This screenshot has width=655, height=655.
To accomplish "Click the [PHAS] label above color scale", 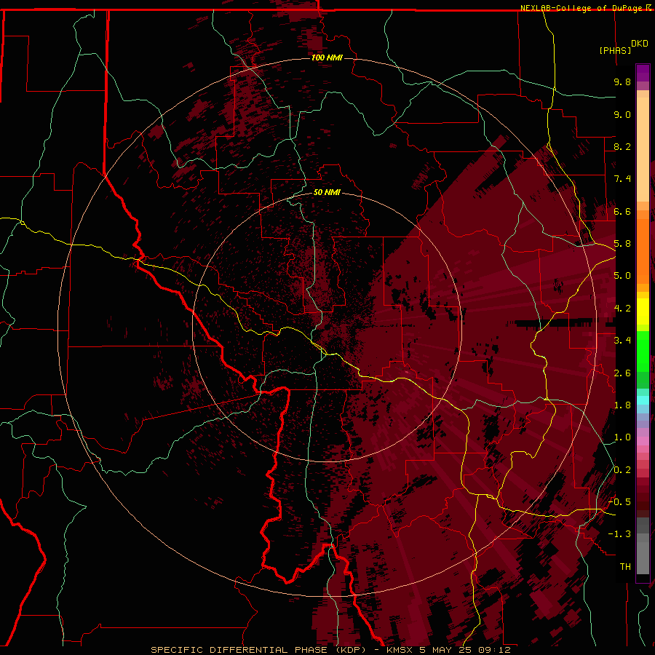I will click(615, 50).
